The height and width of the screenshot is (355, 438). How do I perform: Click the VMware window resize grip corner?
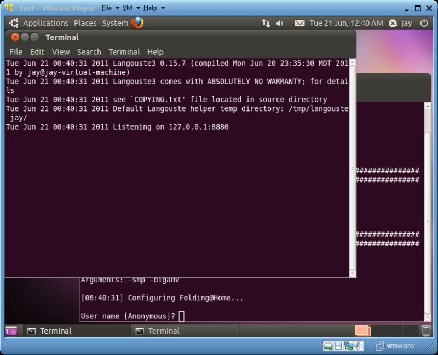(x=429, y=347)
